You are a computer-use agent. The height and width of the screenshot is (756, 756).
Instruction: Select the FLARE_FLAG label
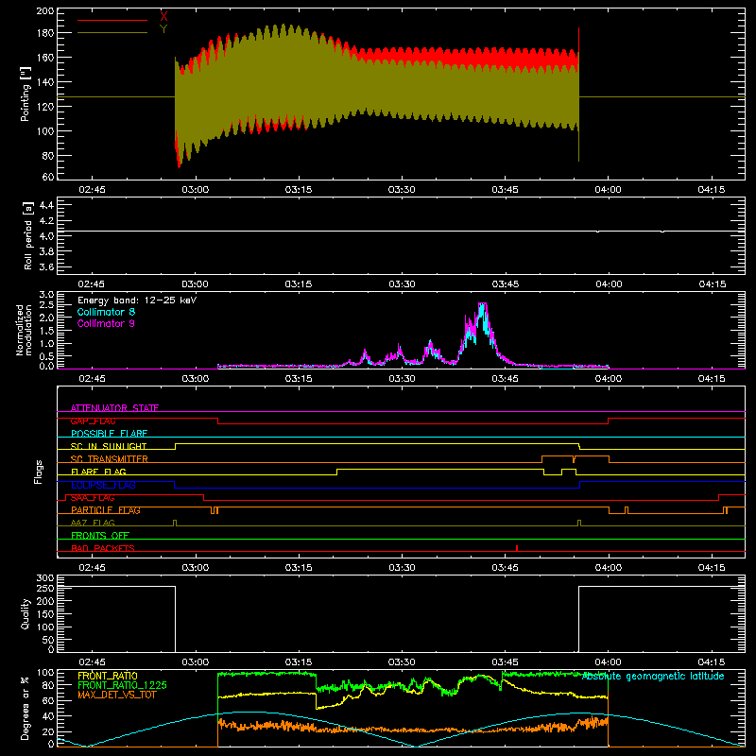pyautogui.click(x=98, y=472)
